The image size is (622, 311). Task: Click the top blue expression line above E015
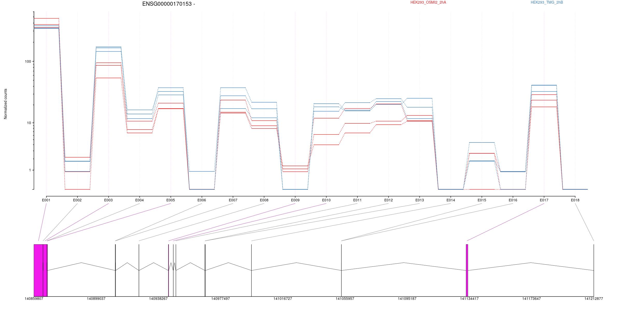coord(482,143)
